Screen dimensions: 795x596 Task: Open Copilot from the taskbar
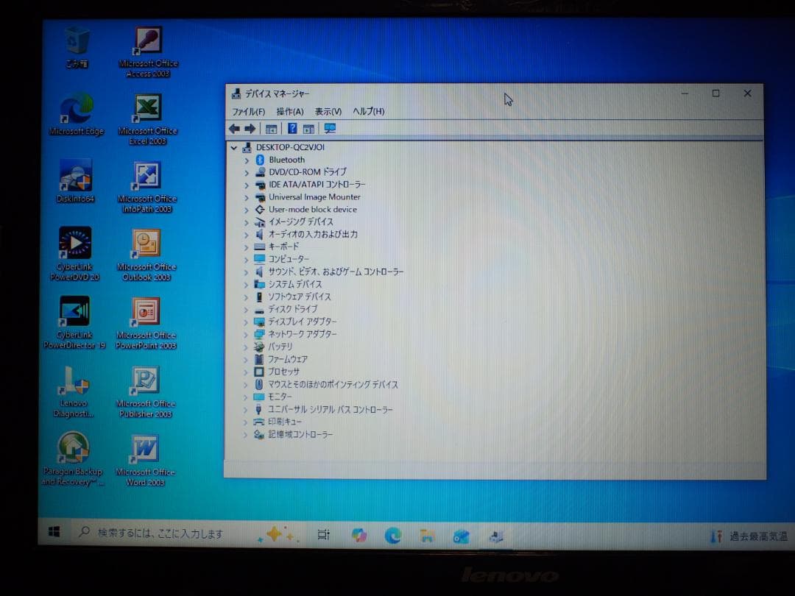[x=359, y=535]
